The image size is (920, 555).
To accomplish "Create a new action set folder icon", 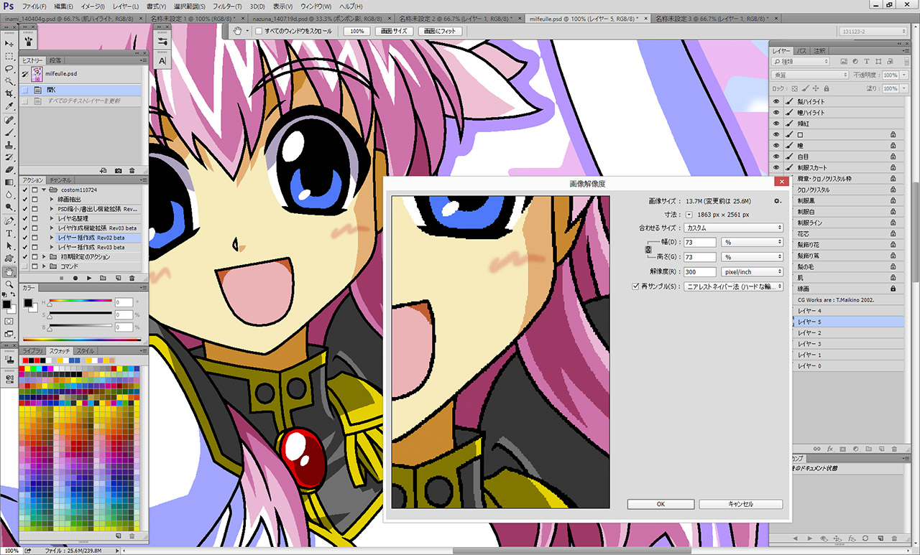I will click(x=103, y=277).
